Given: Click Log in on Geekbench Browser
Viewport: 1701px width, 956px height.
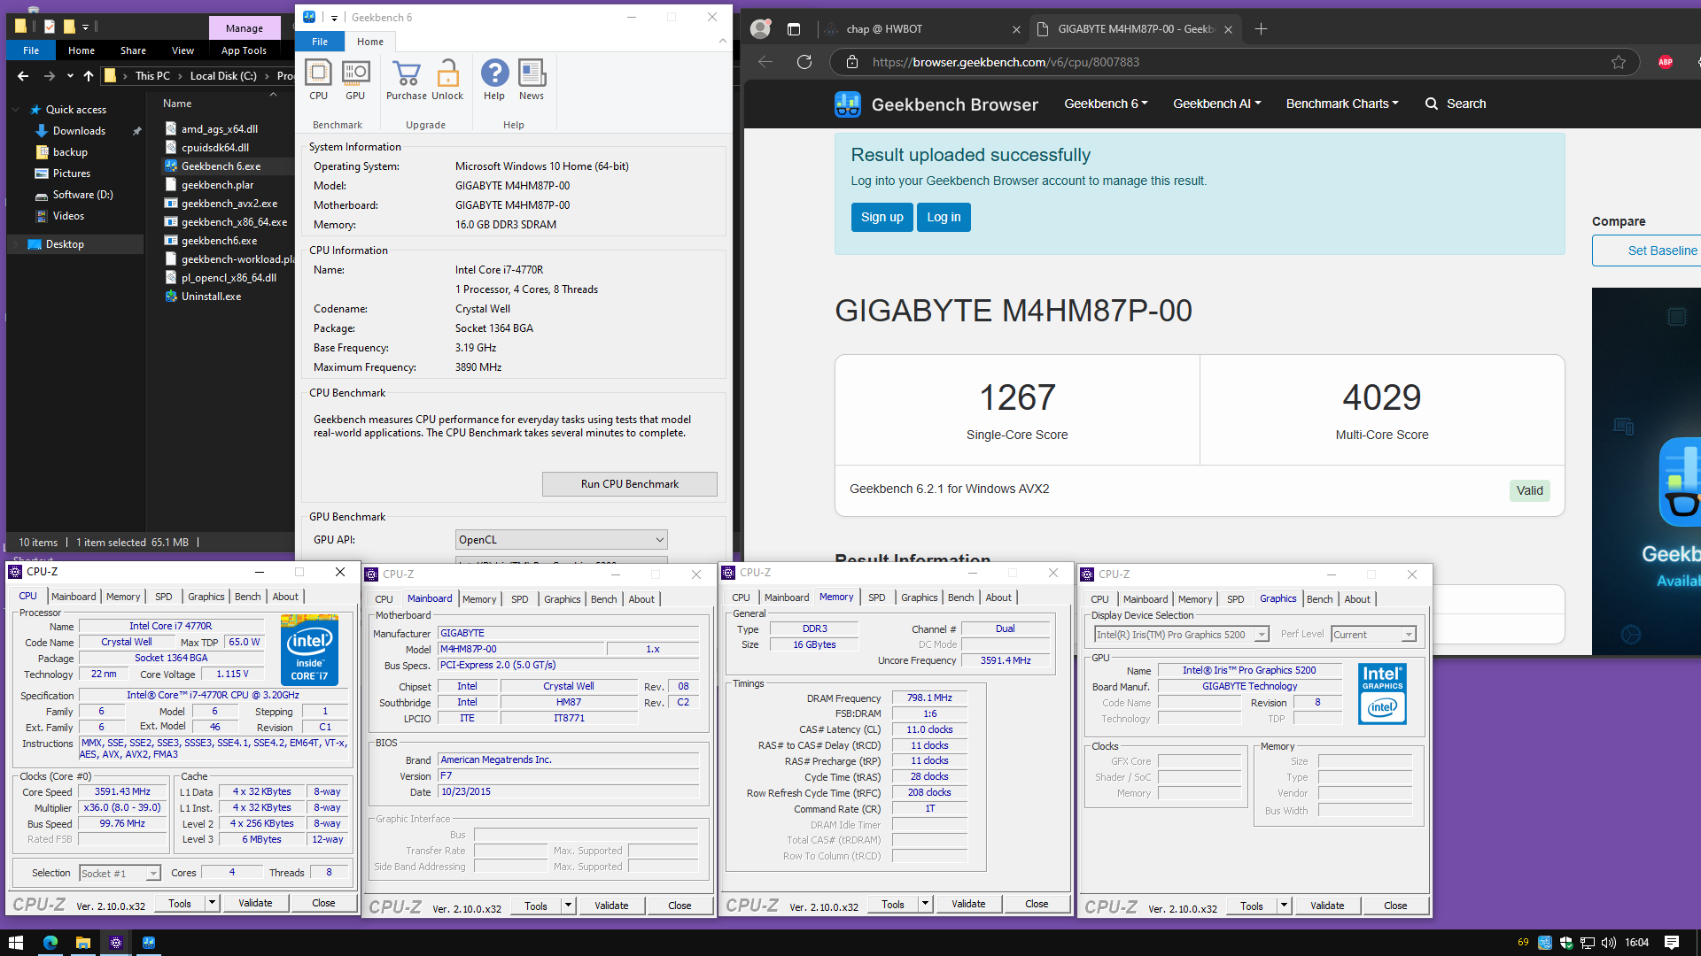Looking at the screenshot, I should click(x=944, y=217).
